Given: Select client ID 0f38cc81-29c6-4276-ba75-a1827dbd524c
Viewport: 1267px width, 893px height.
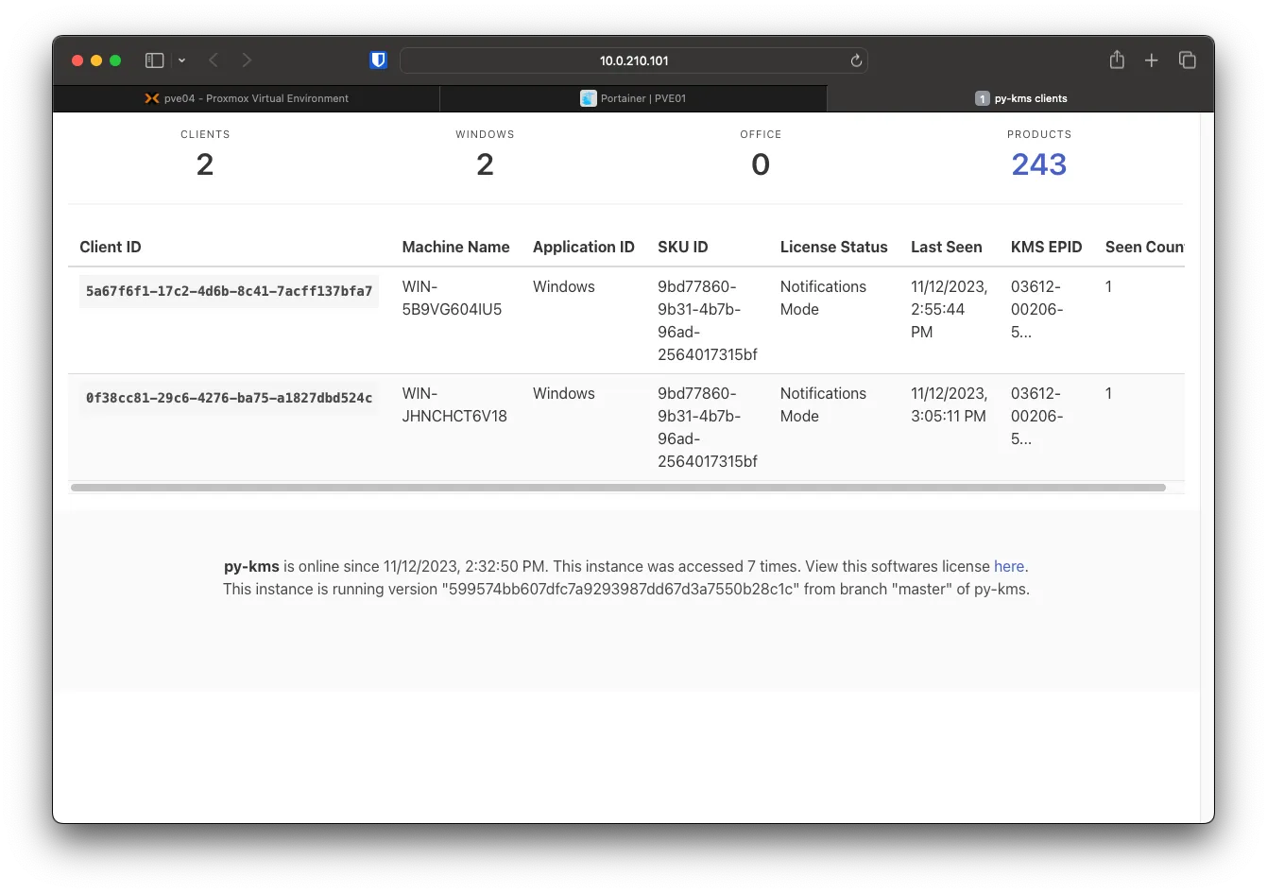Looking at the screenshot, I should pos(229,398).
